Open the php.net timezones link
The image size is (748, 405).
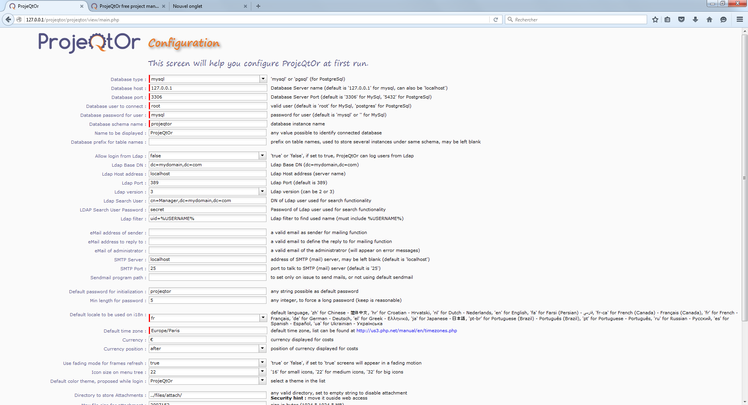406,331
